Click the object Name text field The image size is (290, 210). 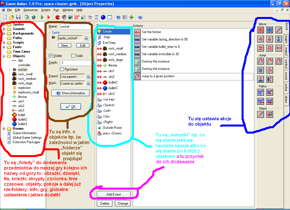[75, 27]
